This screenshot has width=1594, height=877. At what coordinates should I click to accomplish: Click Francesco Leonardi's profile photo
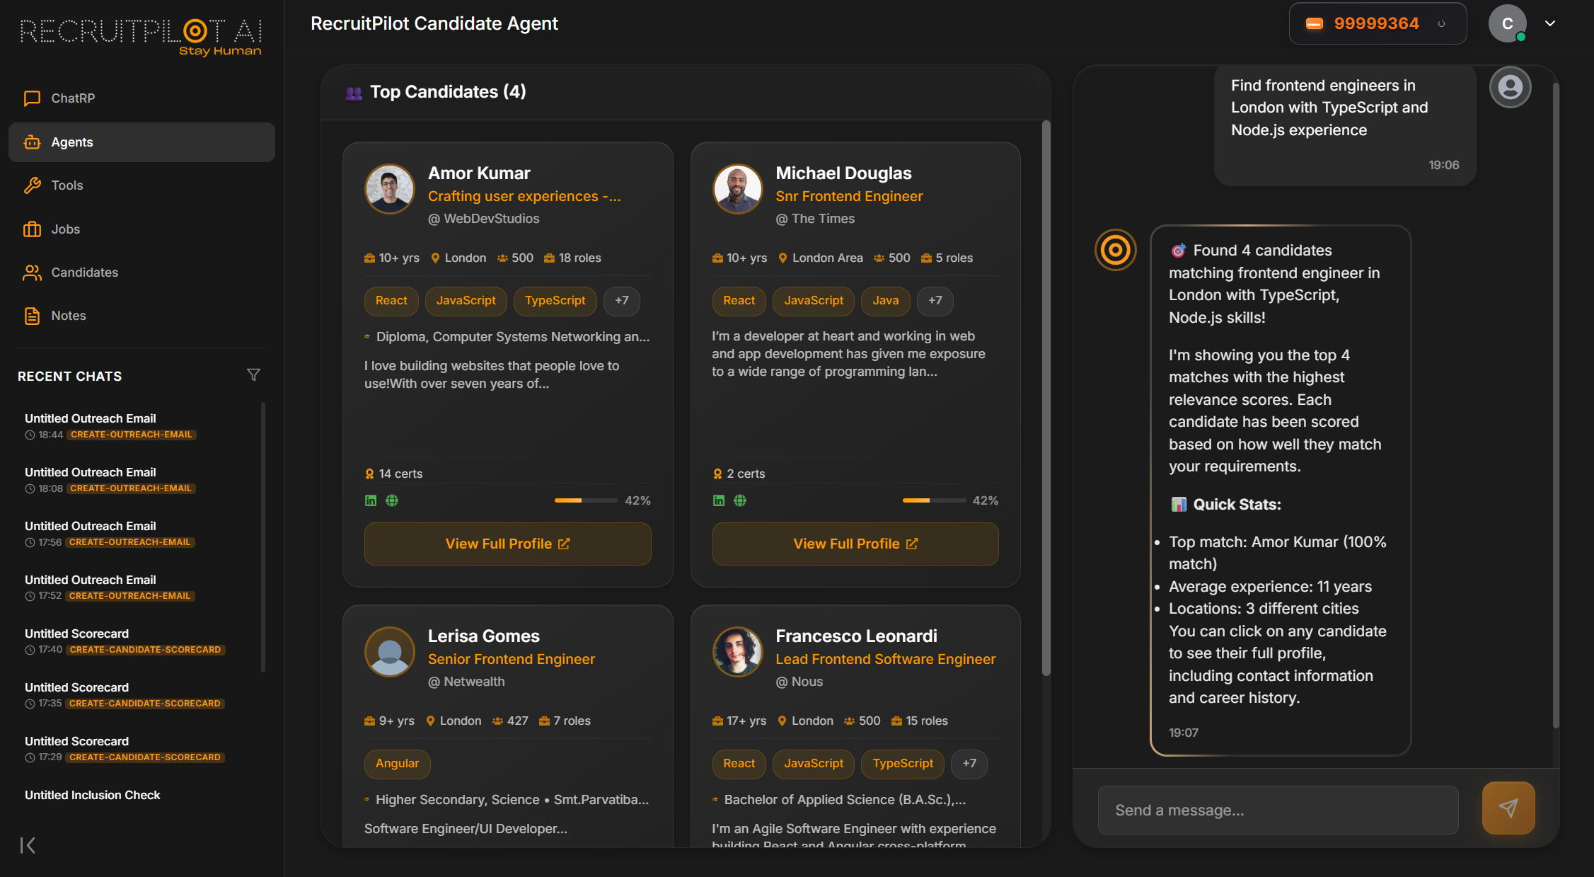point(737,652)
